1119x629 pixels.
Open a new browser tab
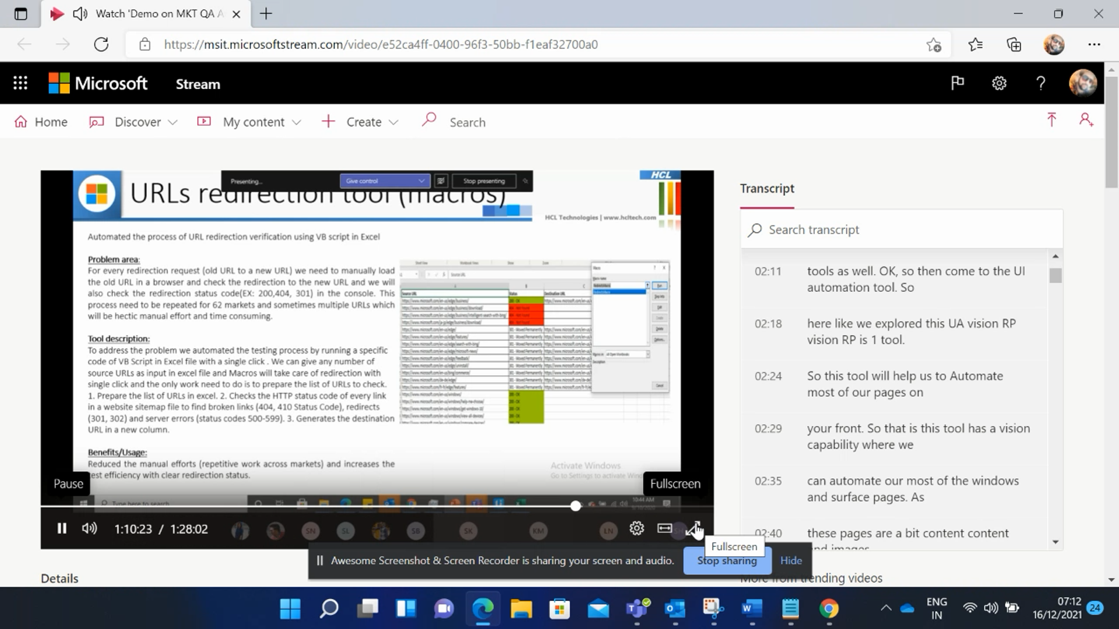pos(266,13)
